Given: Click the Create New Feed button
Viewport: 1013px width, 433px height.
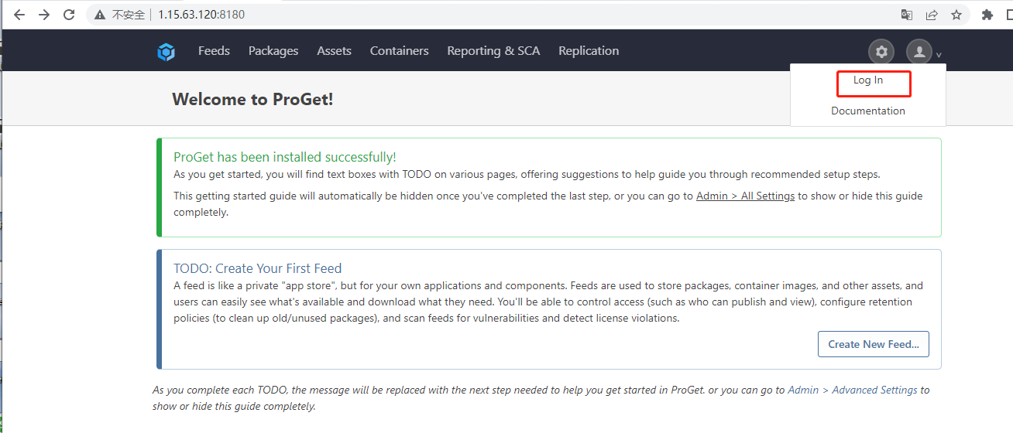Looking at the screenshot, I should pyautogui.click(x=874, y=344).
